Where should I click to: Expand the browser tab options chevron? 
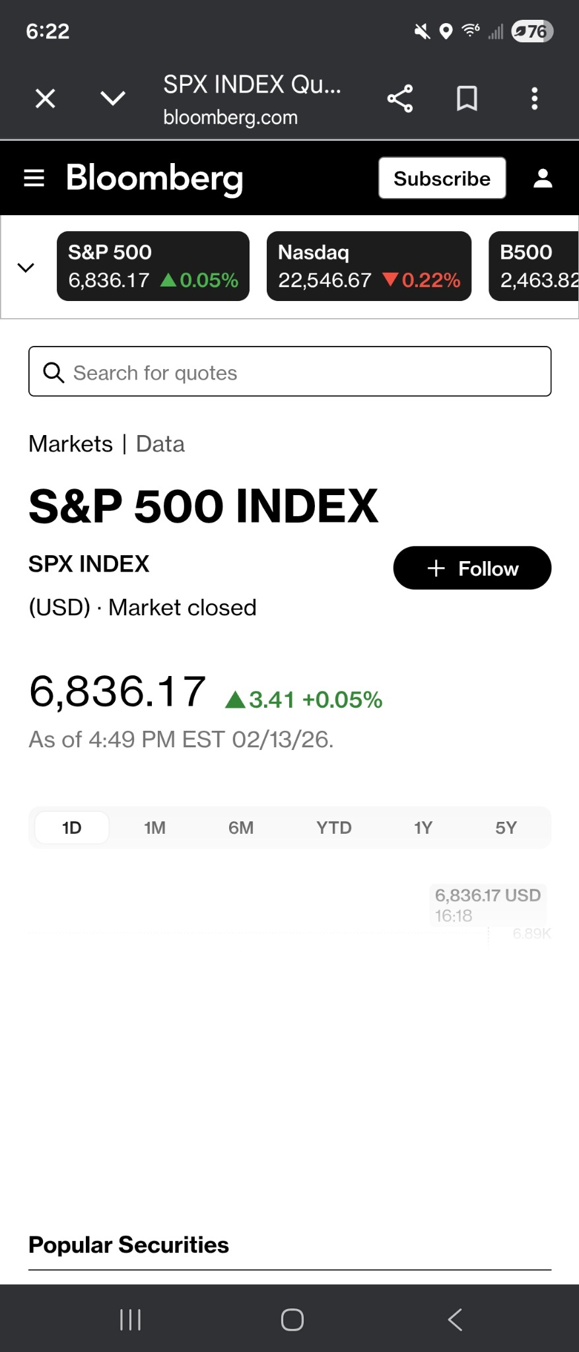tap(113, 99)
